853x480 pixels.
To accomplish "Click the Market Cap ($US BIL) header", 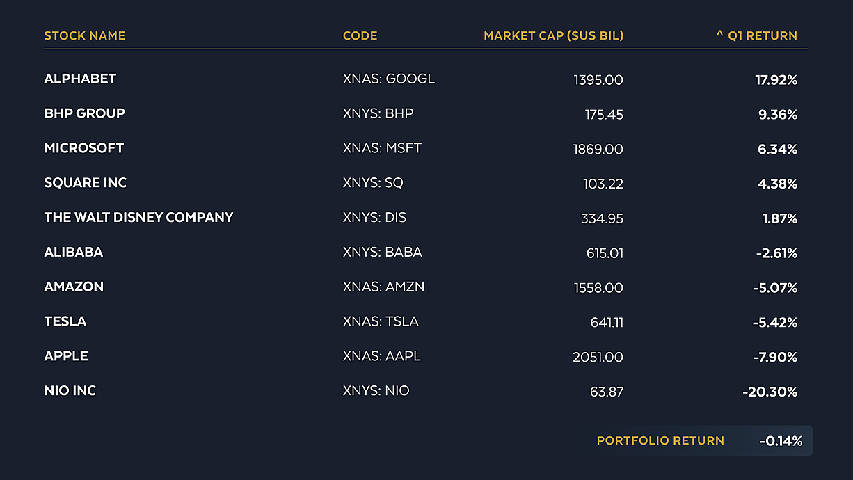I will point(554,35).
